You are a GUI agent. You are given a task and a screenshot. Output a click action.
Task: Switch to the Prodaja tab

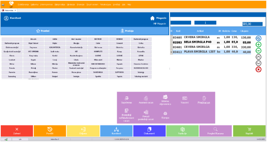pyautogui.click(x=127, y=31)
